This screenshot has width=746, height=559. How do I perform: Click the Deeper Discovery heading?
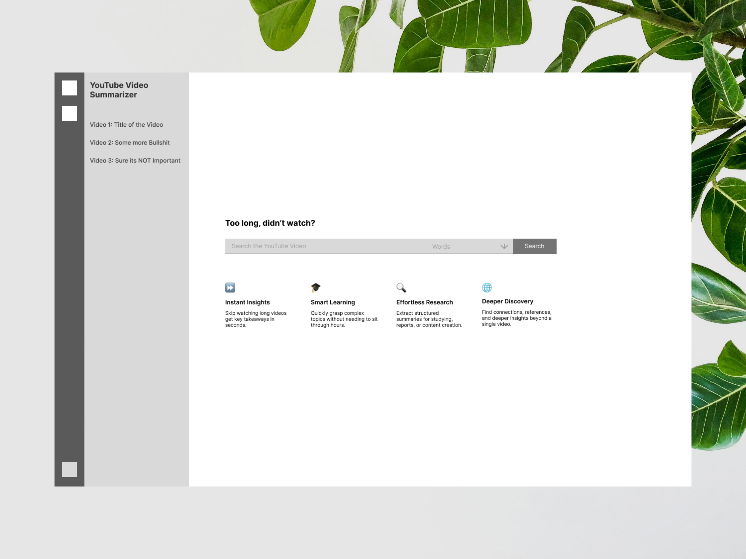(507, 301)
